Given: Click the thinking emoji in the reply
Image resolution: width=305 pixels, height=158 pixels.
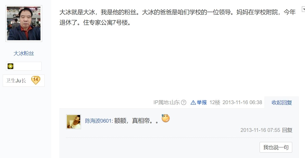Looking at the screenshot, I should (x=166, y=118).
